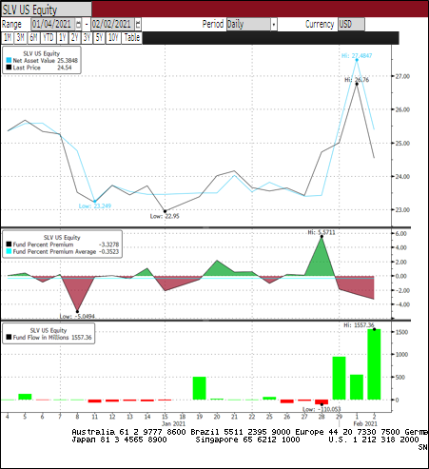429x469 pixels.
Task: Select the 2Y range tab
Action: point(75,38)
